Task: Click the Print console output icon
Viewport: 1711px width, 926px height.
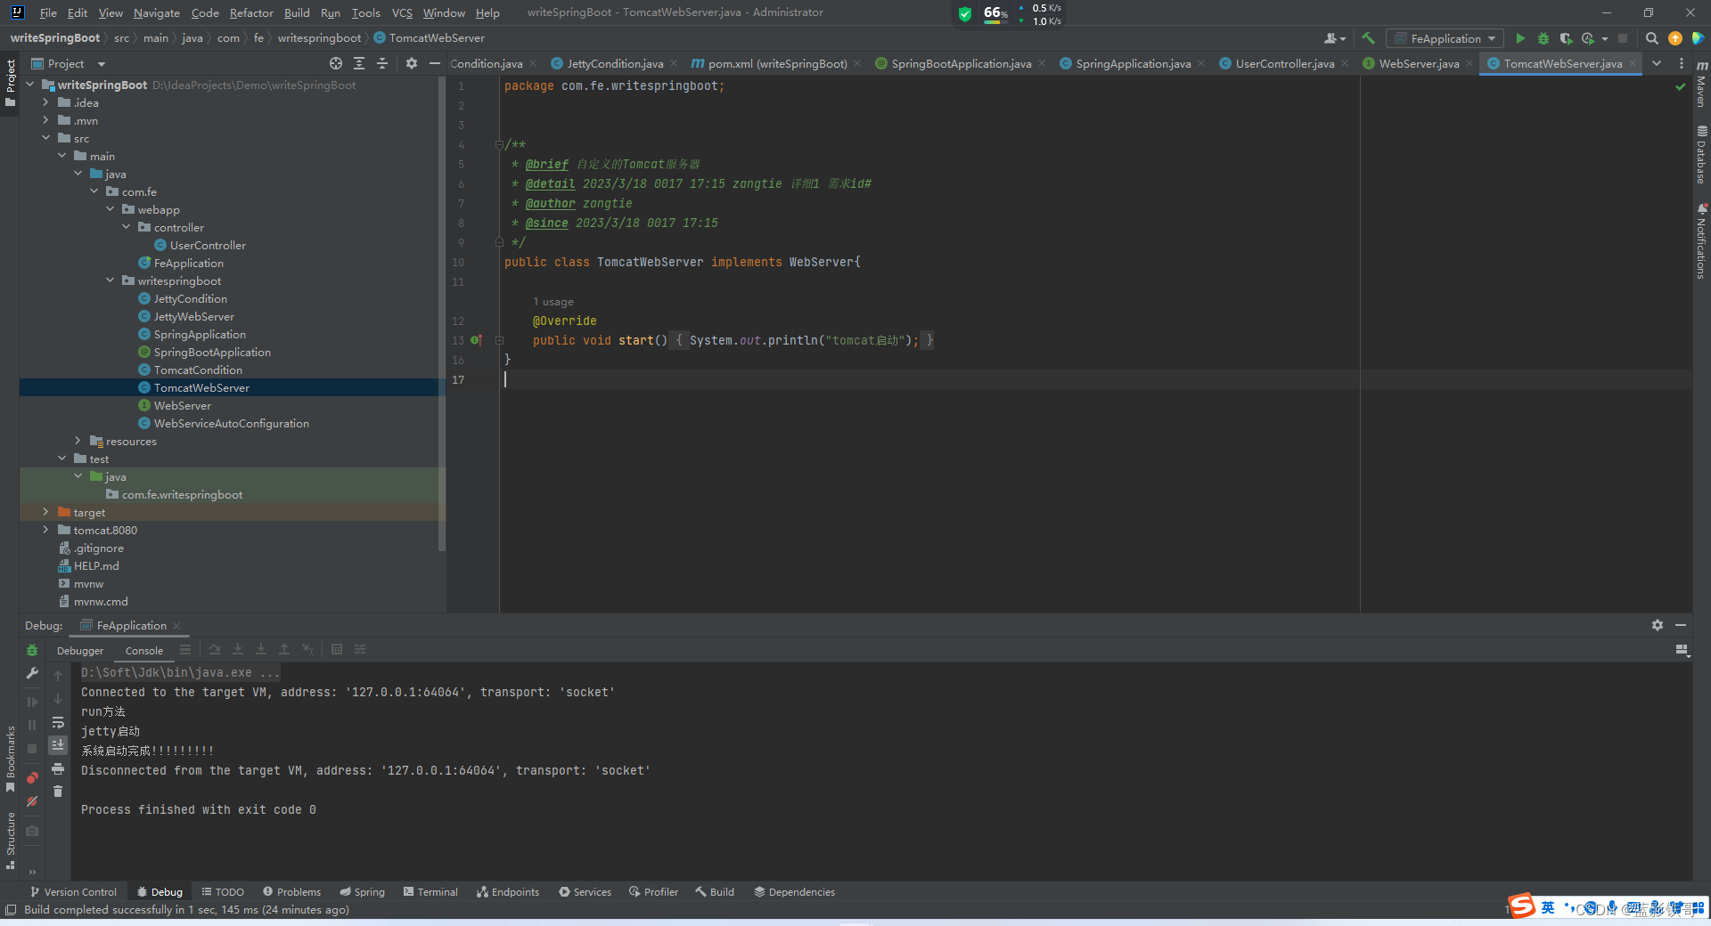Action: coord(58,768)
